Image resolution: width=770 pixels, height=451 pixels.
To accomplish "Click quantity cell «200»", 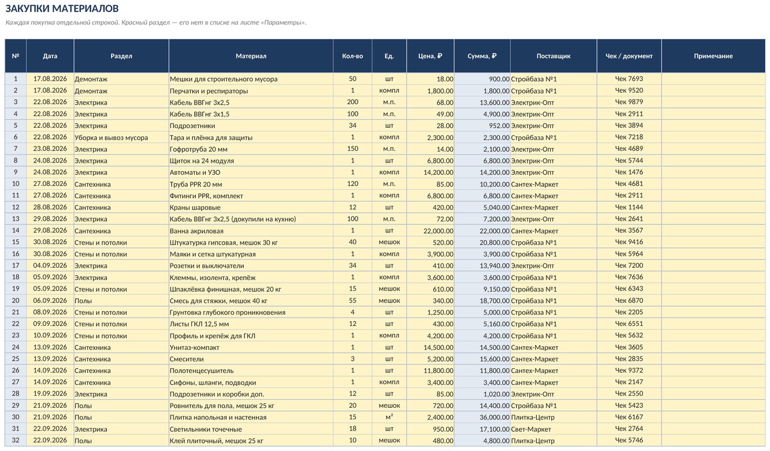I will pyautogui.click(x=352, y=102).
